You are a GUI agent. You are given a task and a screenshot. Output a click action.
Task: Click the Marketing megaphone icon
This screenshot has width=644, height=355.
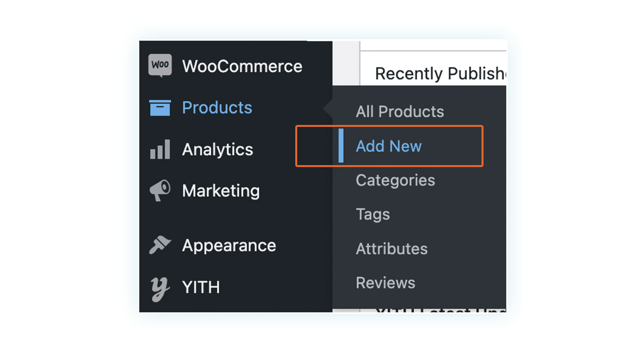[160, 190]
